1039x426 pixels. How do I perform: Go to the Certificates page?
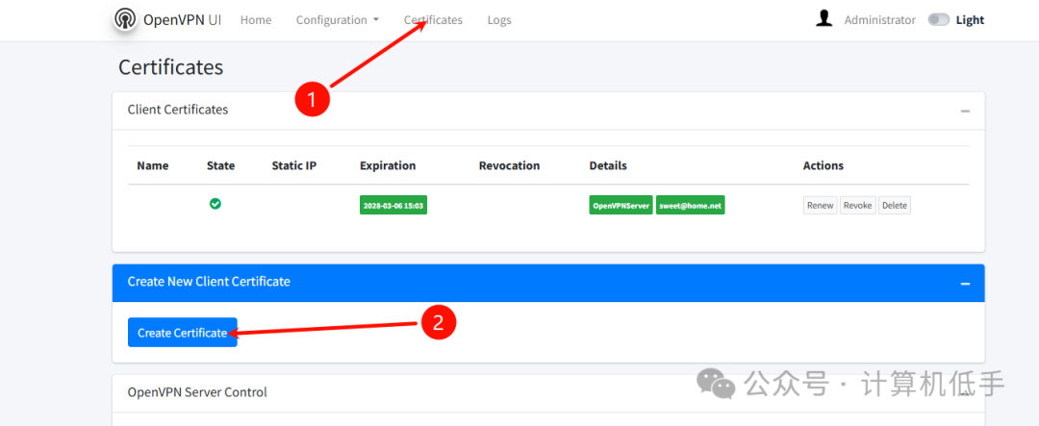coord(433,20)
